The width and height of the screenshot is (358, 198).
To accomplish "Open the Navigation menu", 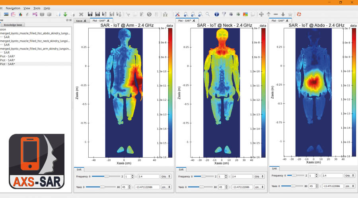I will point(13,8).
